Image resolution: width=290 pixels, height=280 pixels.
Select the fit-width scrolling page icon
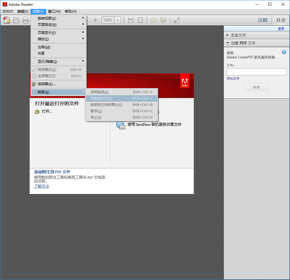click(131, 20)
